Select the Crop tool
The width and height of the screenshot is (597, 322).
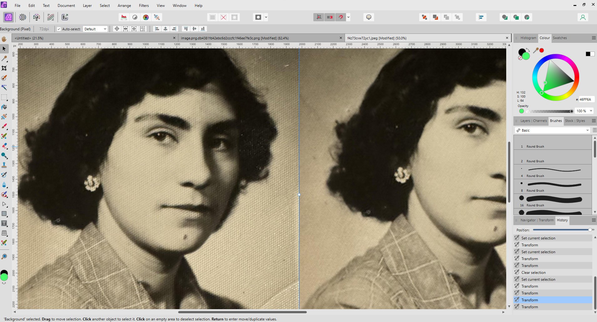(4, 68)
